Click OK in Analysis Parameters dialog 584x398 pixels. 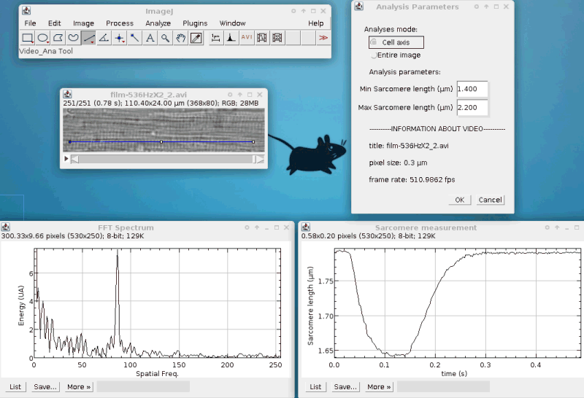[x=459, y=200]
